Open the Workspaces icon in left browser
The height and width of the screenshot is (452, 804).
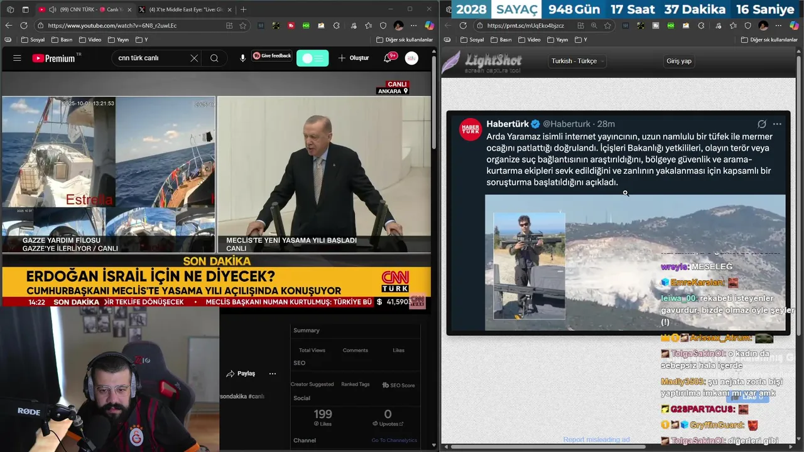point(10,9)
